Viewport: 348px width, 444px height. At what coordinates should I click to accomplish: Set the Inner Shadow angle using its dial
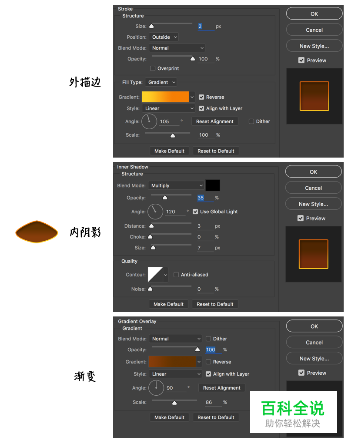[155, 212]
